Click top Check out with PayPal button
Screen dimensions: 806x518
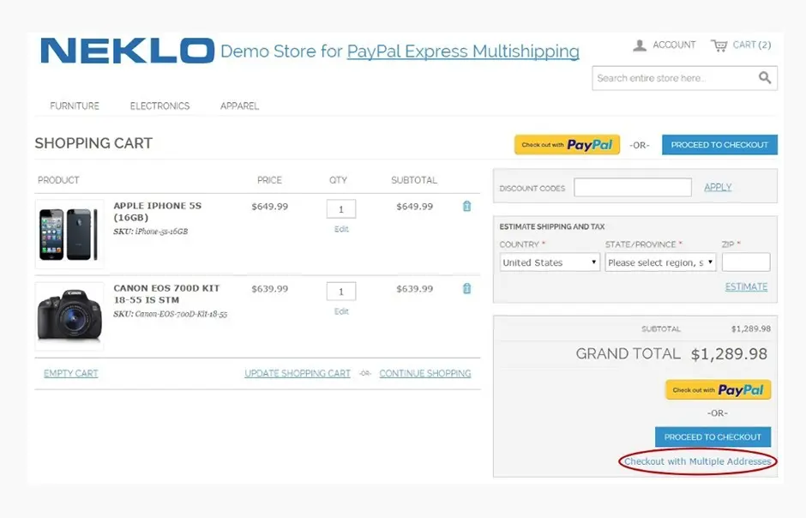pyautogui.click(x=567, y=145)
